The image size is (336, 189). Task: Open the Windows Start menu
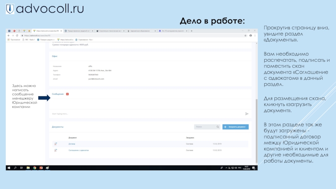tap(9, 168)
